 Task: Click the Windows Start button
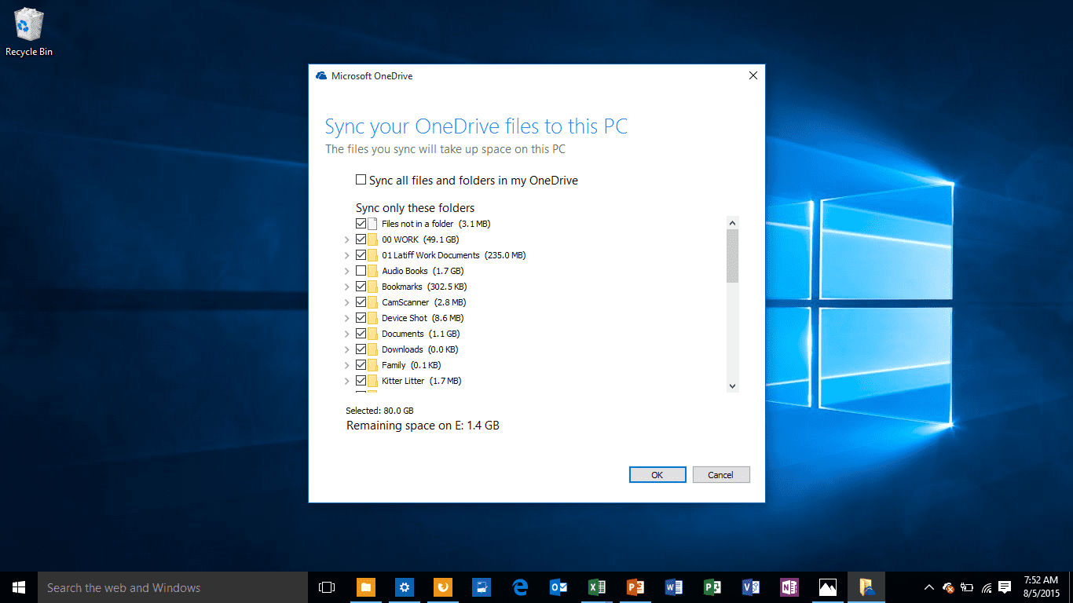(x=19, y=587)
